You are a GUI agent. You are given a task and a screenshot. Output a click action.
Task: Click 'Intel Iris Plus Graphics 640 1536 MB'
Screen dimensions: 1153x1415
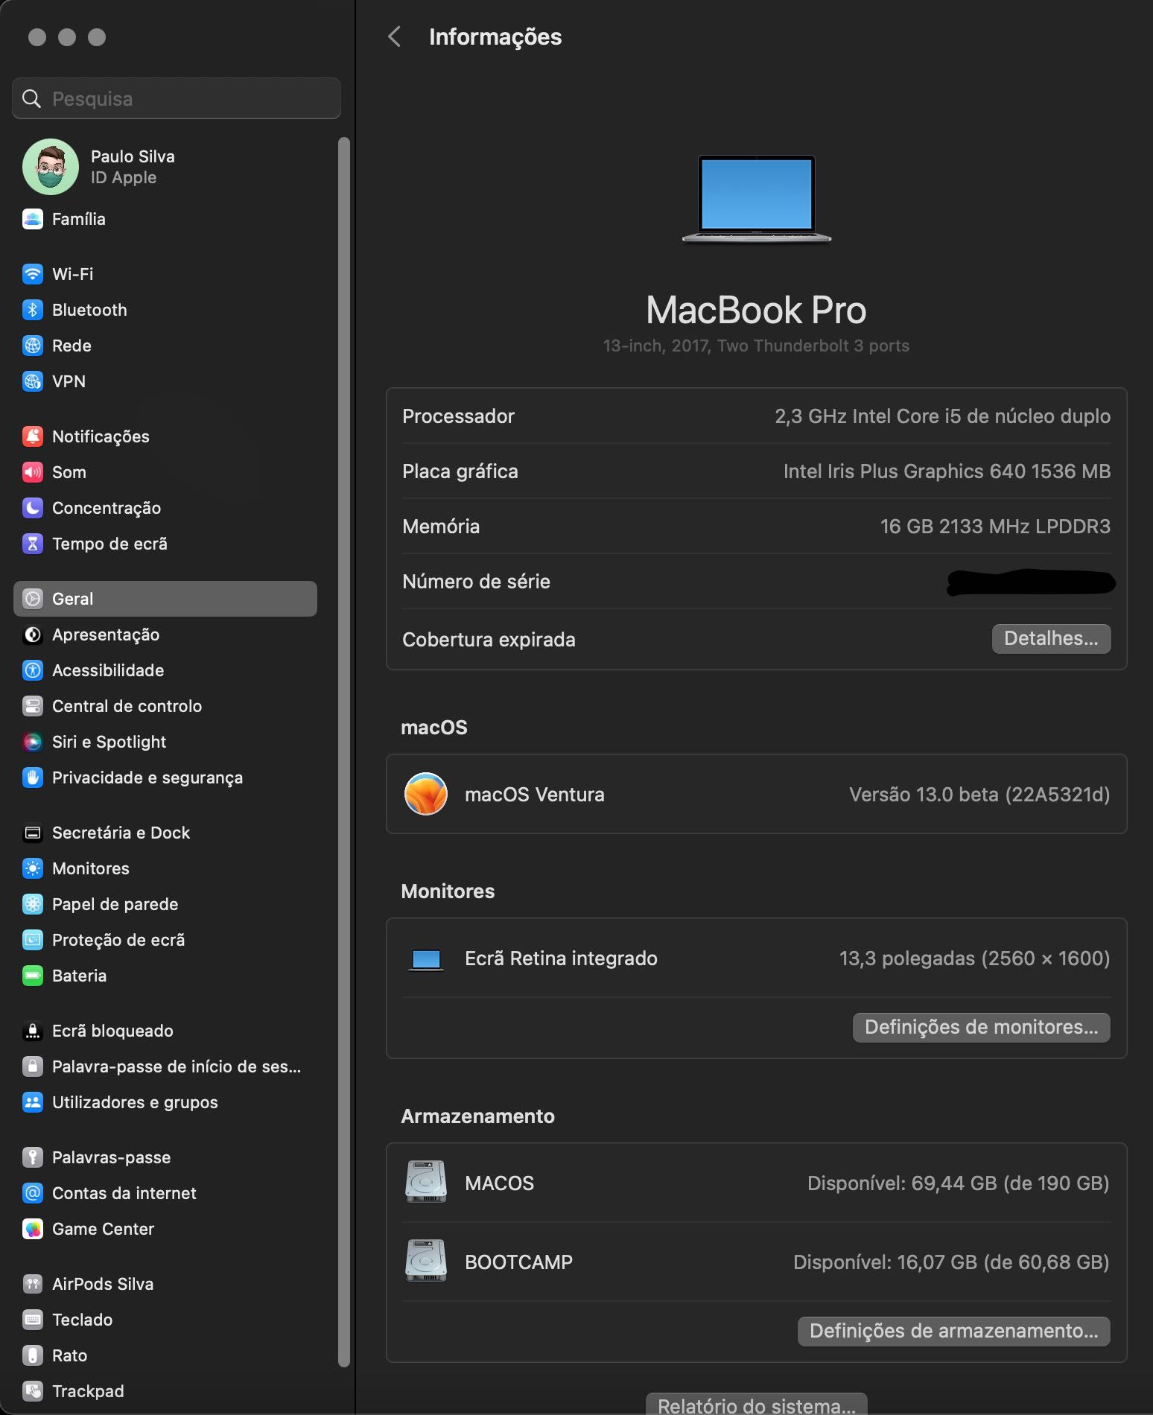pyautogui.click(x=947, y=471)
